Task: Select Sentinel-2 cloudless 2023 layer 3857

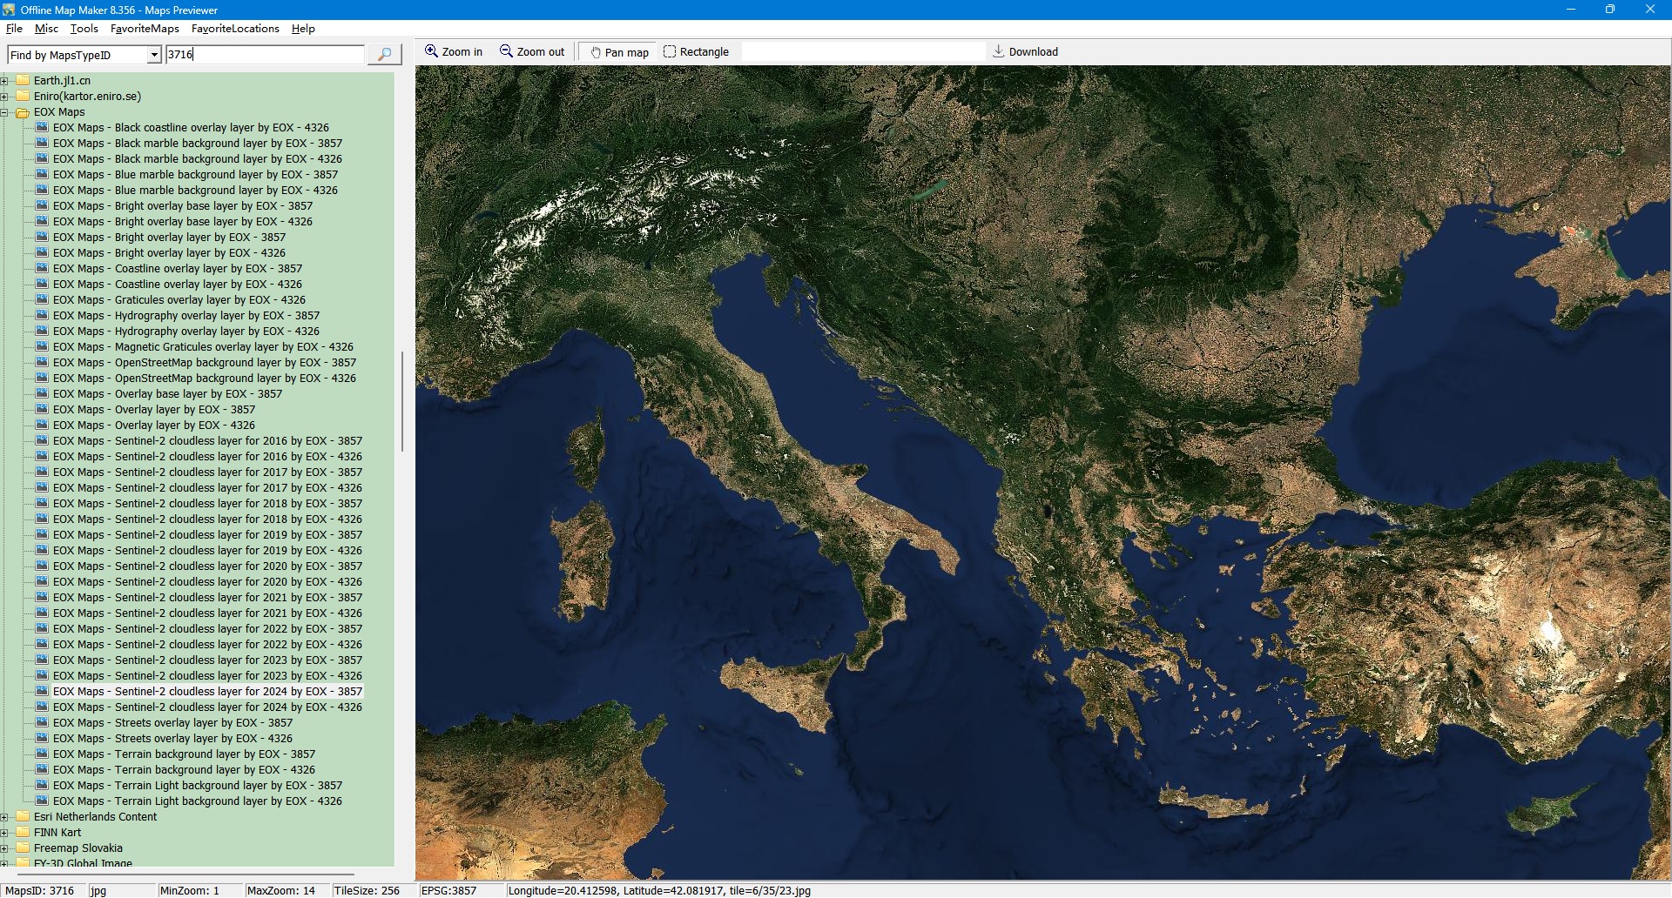Action: (x=207, y=660)
